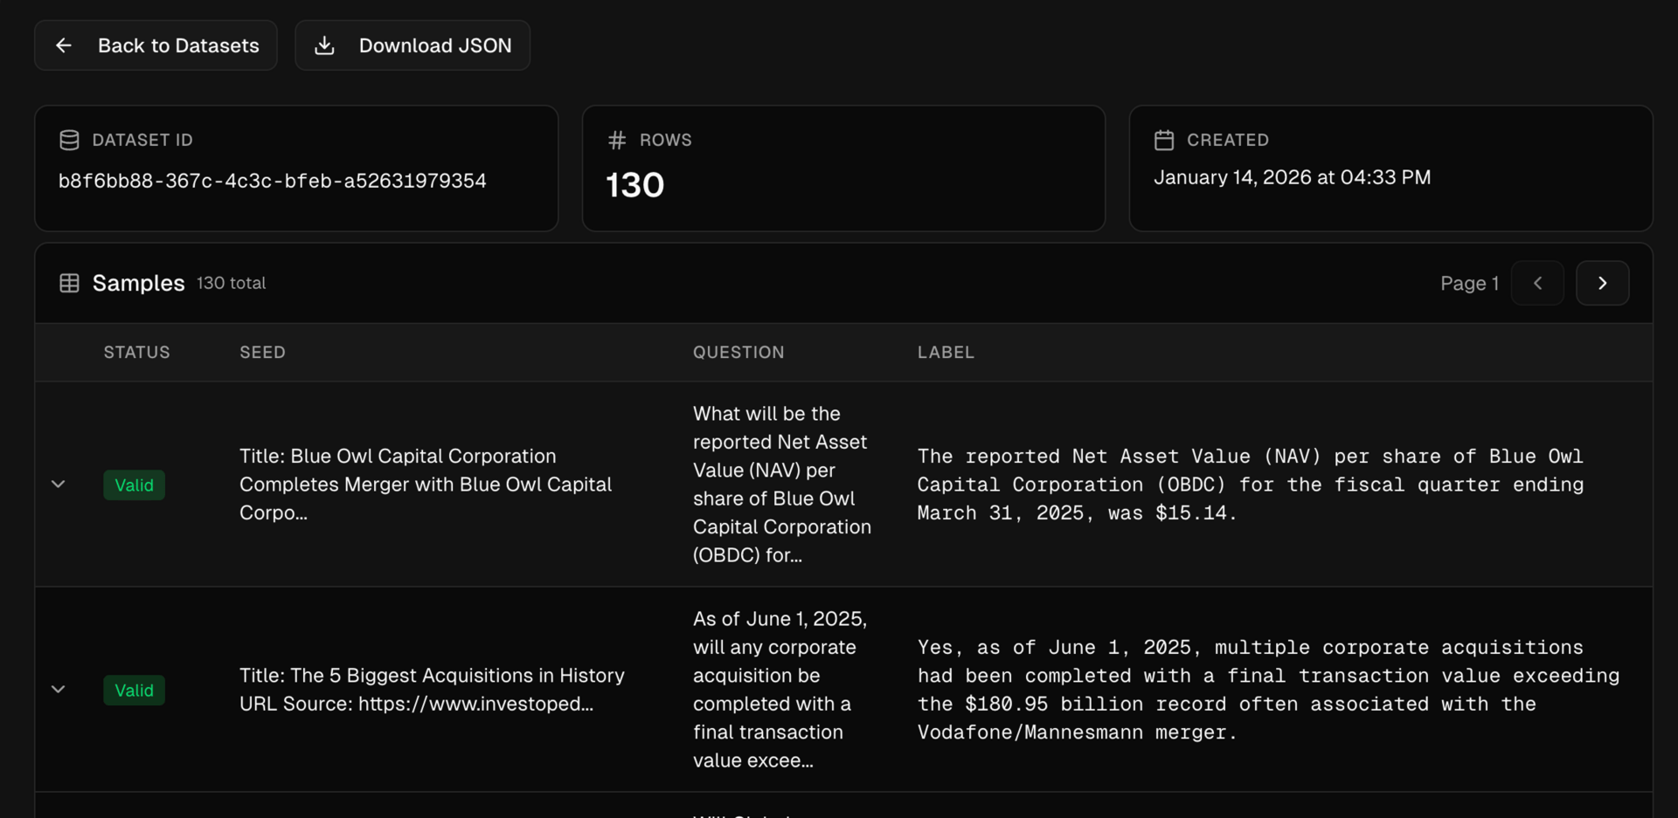Click the STATUS column header
This screenshot has width=1678, height=818.
pyautogui.click(x=137, y=353)
